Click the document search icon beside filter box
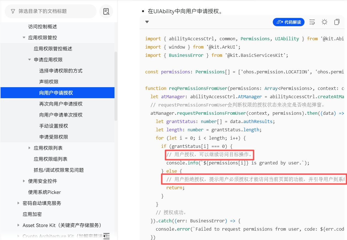Viewport: 347px width, 240px height. 106,11
